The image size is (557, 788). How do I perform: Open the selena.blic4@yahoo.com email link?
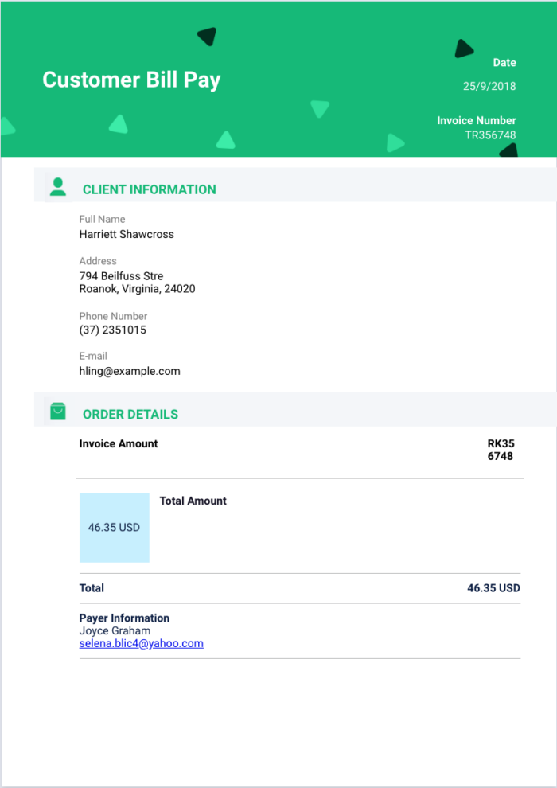[x=141, y=643]
